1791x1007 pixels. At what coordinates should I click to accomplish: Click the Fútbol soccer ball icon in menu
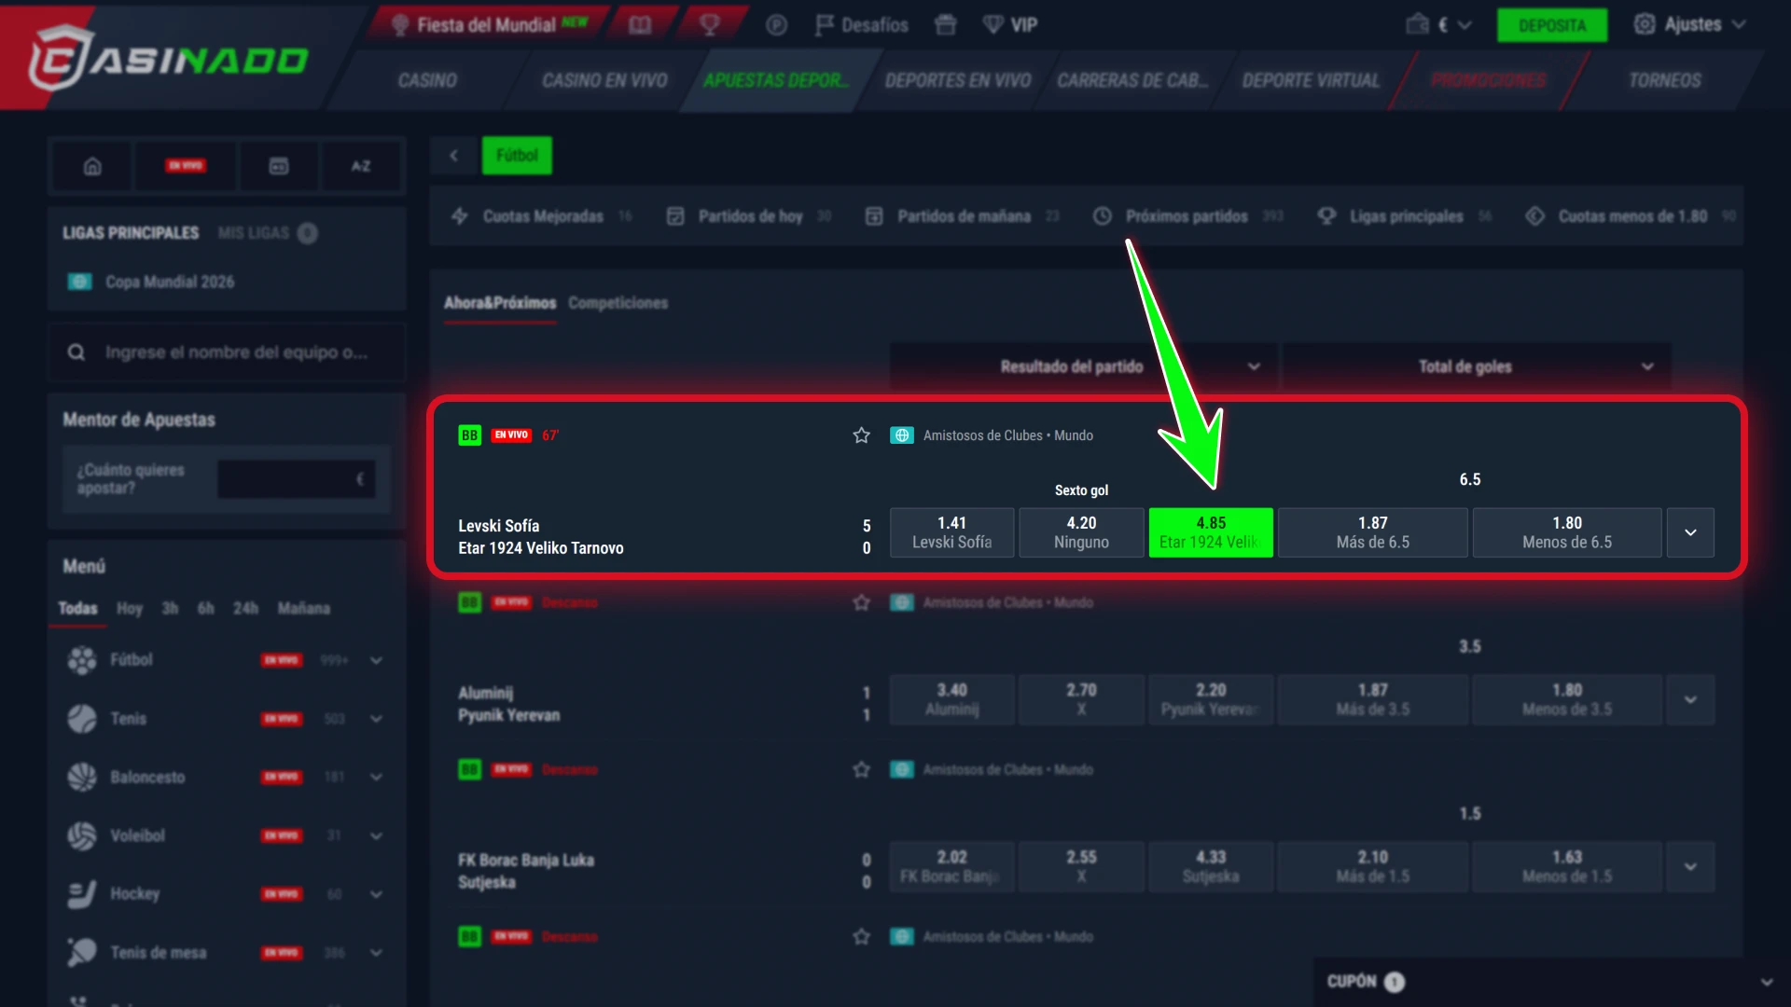coord(82,660)
